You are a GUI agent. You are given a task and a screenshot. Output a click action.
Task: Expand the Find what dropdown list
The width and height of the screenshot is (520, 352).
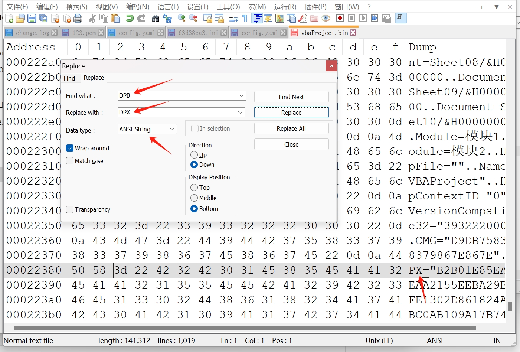tap(241, 96)
